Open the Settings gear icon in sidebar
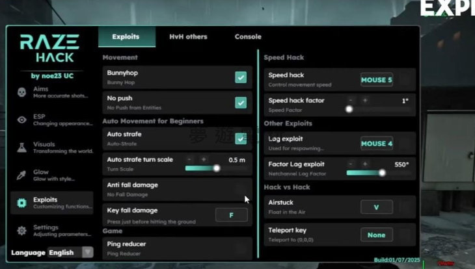The image size is (475, 269). point(21,231)
